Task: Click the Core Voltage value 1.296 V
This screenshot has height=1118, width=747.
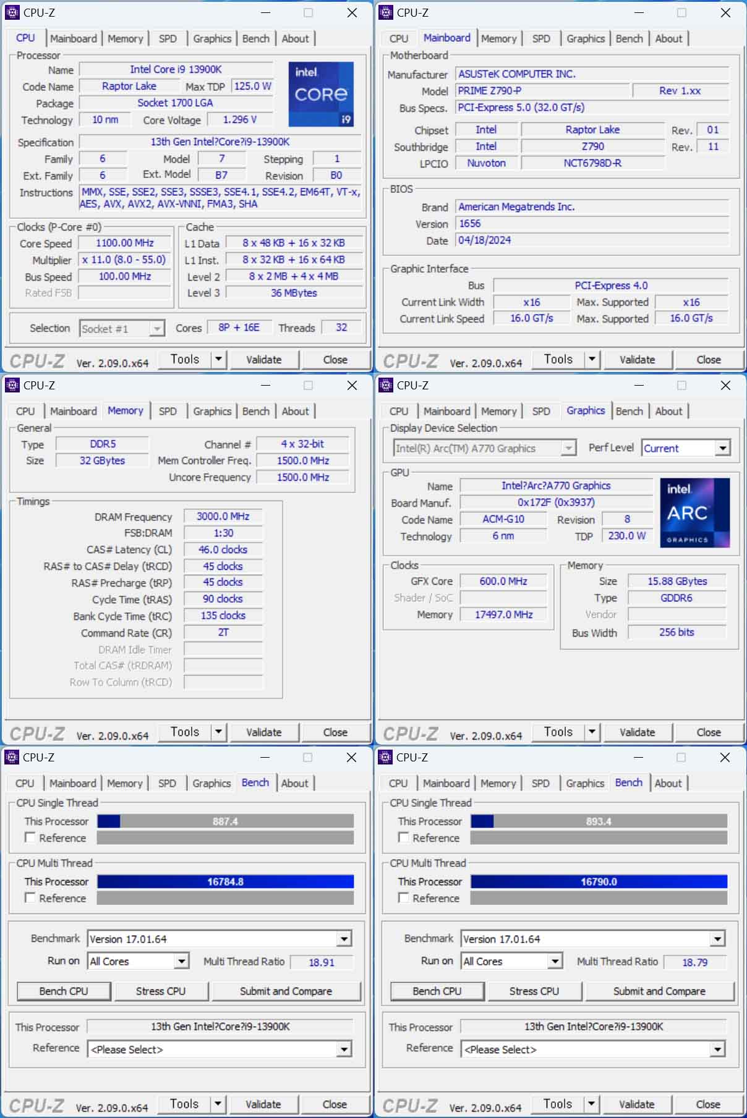Action: point(240,119)
